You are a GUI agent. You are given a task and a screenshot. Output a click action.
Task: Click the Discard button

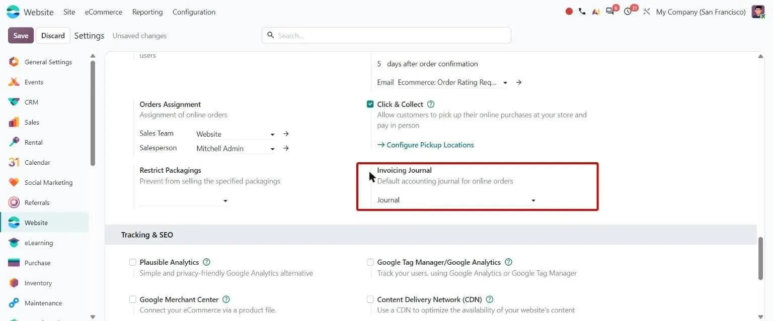[x=53, y=35]
